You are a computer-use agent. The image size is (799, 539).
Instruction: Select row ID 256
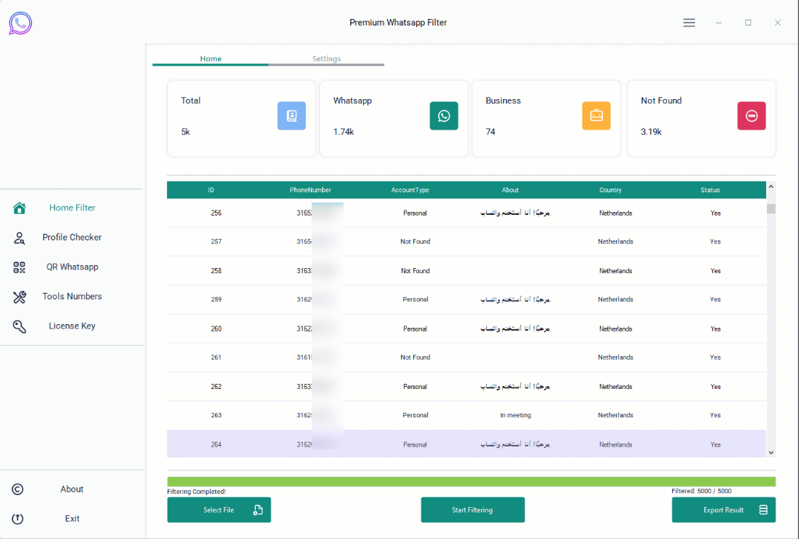point(467,213)
